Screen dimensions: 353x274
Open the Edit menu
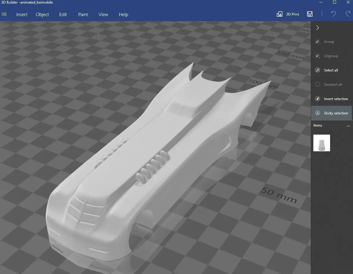(63, 14)
